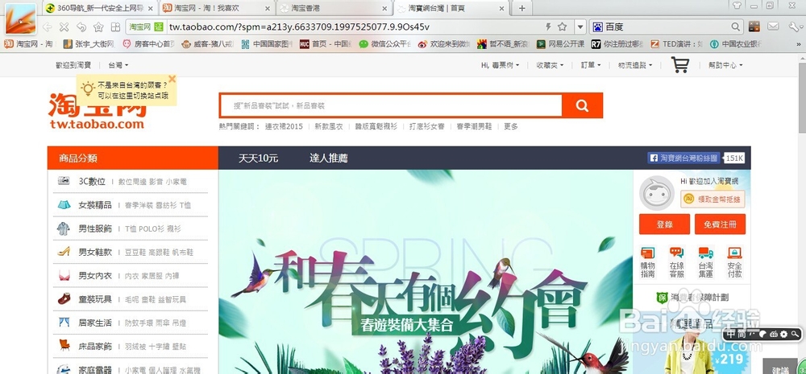
Task: Click the search box with 新品春裝 placeholder
Action: point(391,105)
